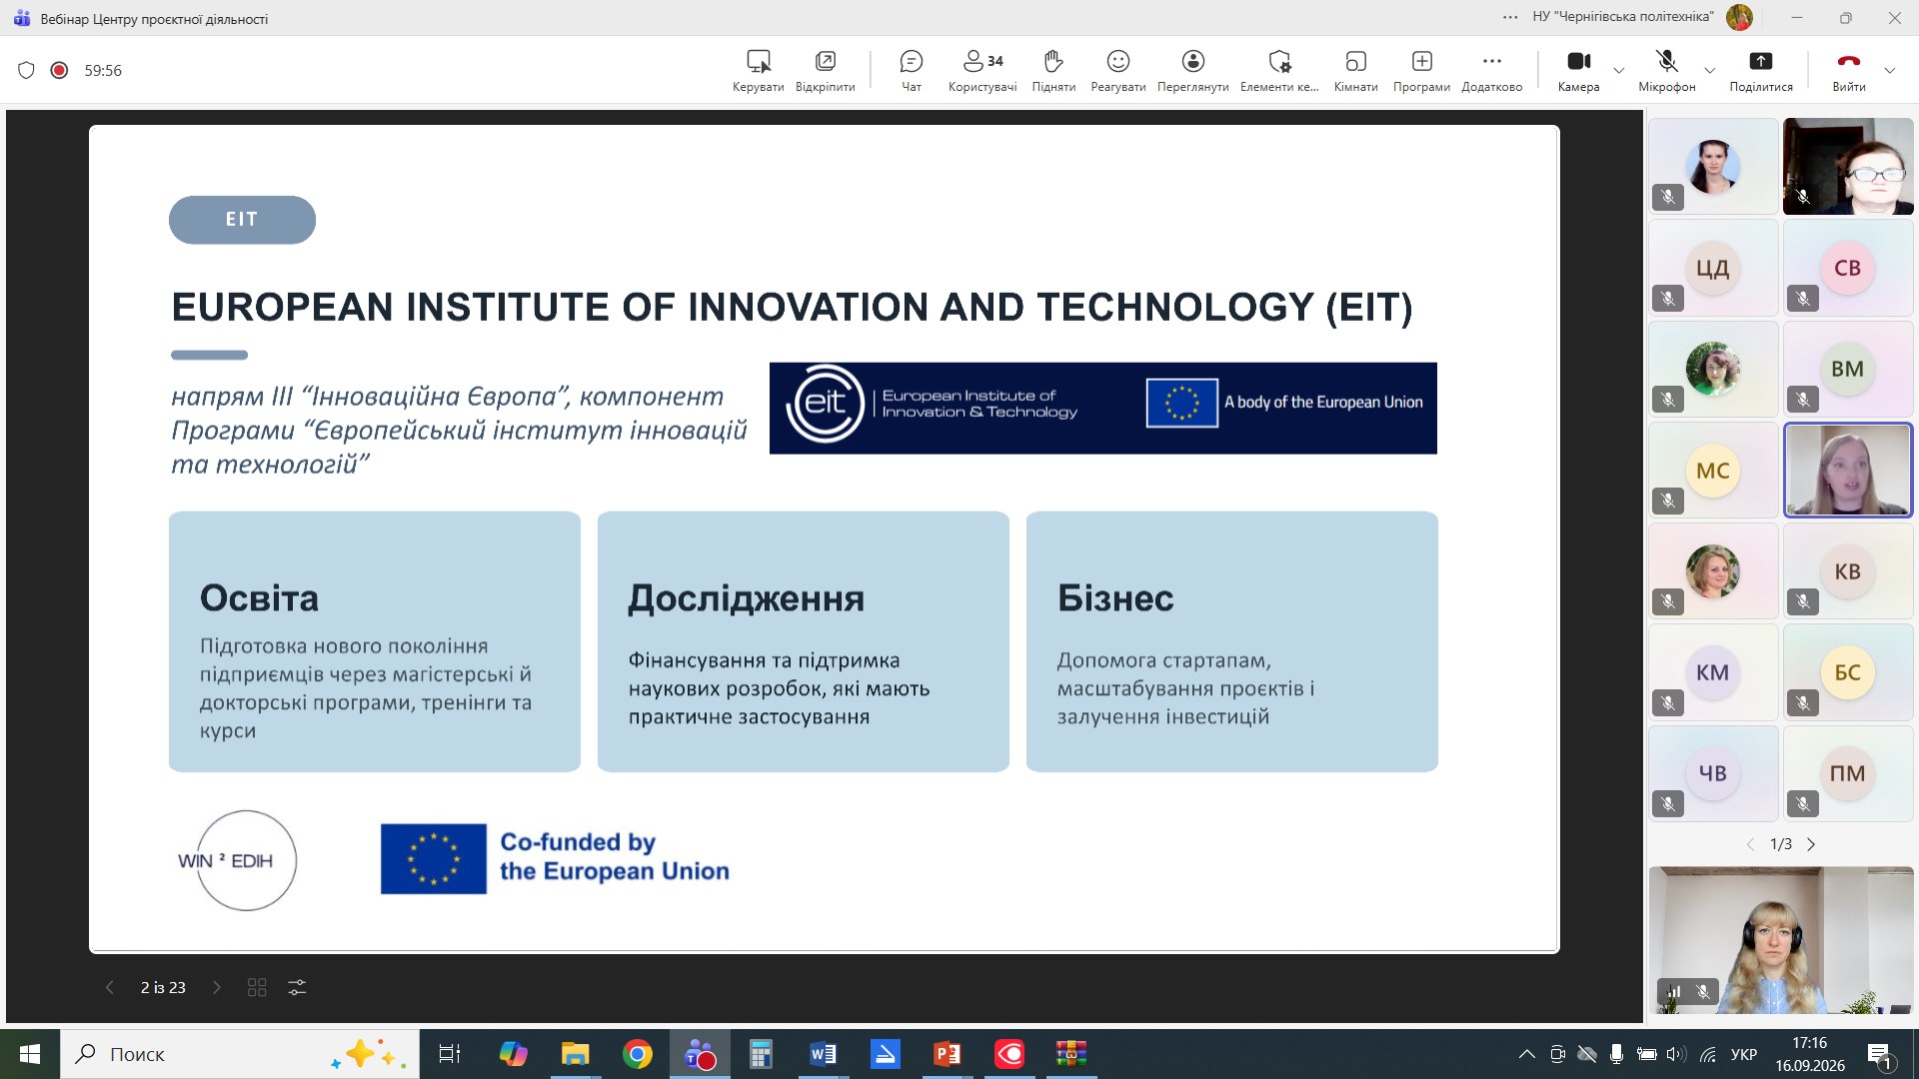Click the shield privacy icon
Image resolution: width=1919 pixels, height=1079 pixels.
coord(27,70)
